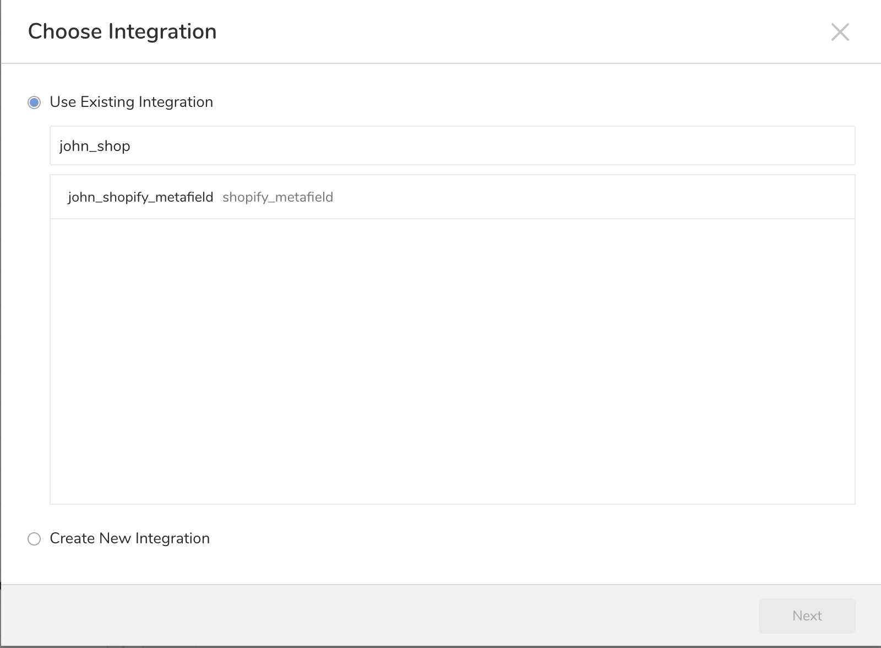Click the blue filled radio dot
Viewport: 881px width, 648px height.
pos(34,102)
